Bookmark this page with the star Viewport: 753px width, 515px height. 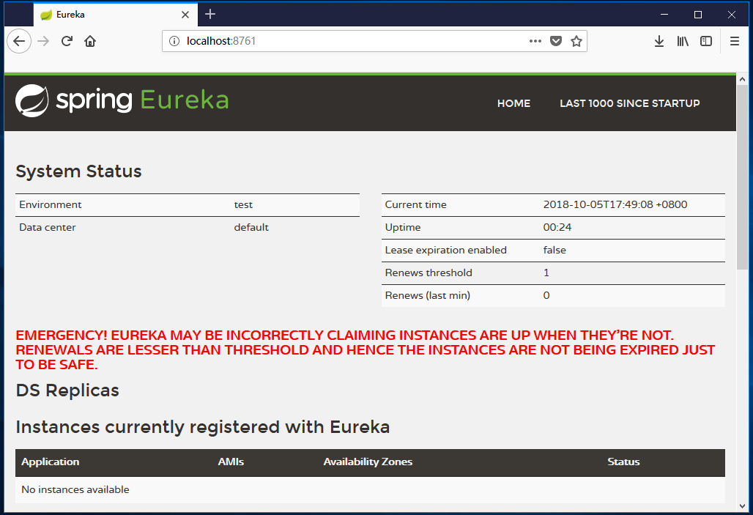(x=576, y=41)
